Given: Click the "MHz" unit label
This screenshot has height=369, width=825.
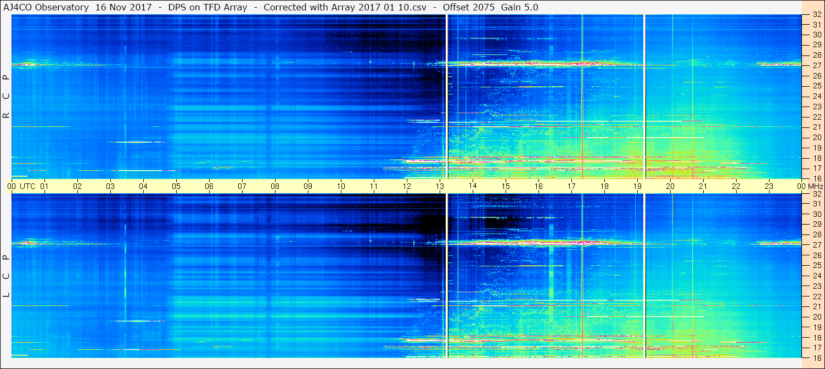Looking at the screenshot, I should [x=815, y=186].
